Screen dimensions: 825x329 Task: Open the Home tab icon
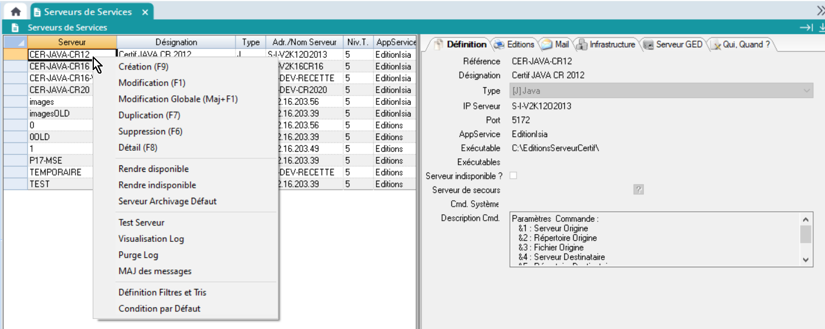point(16,12)
